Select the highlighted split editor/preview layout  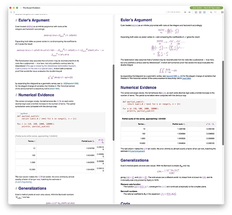click(x=205, y=12)
